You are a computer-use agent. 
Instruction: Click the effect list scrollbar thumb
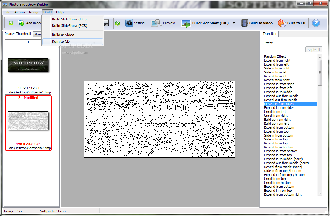320,73
